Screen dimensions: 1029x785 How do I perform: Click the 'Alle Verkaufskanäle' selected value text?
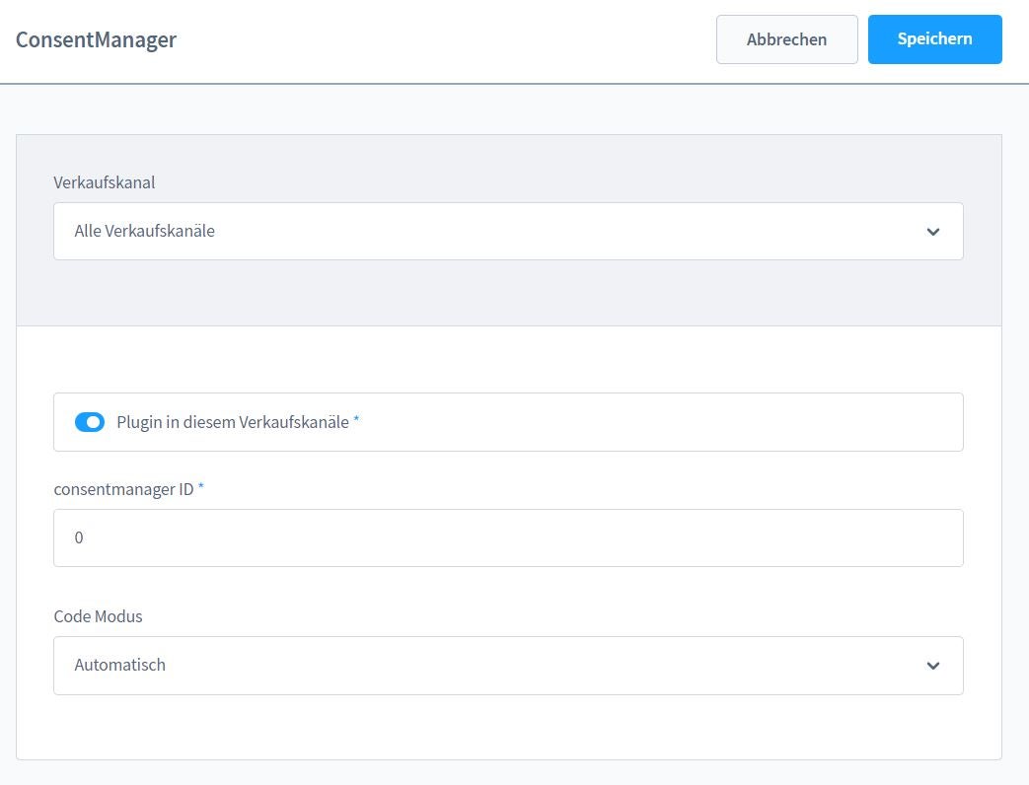(x=144, y=231)
